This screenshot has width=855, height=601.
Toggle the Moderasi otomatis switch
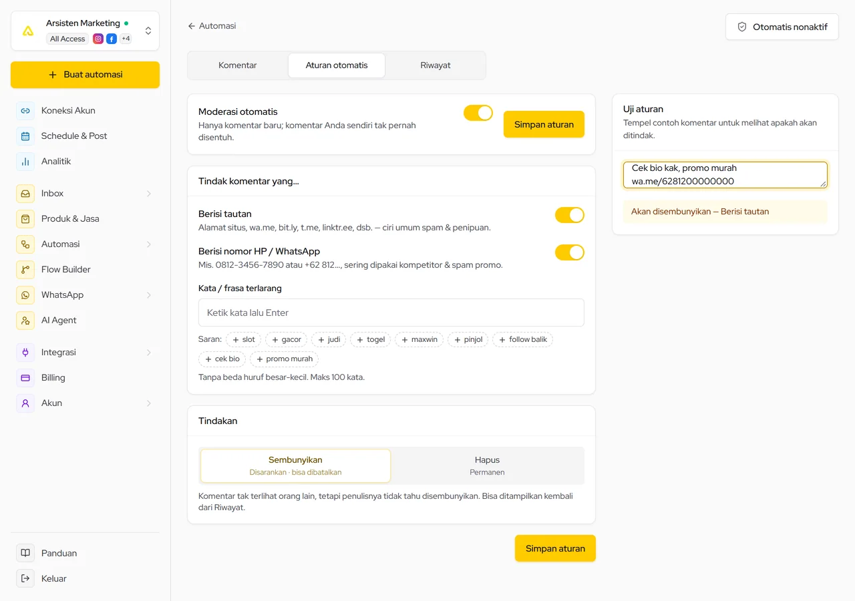click(478, 113)
